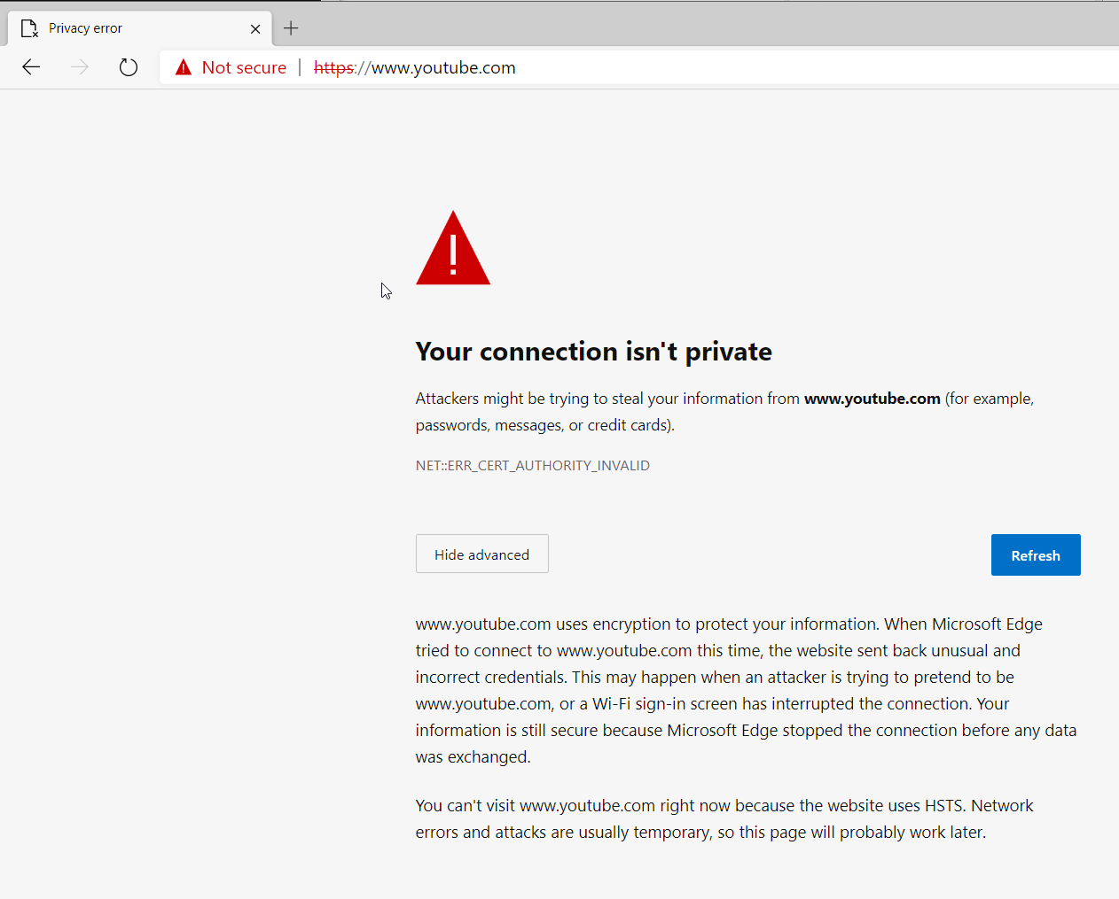Click the Not secure warning icon
Image resolution: width=1119 pixels, height=899 pixels.
click(x=184, y=67)
